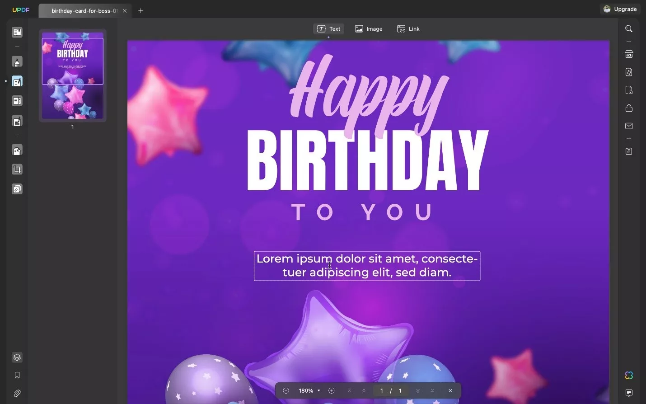Open the UPDF AI assistant
646x404 pixels.
pyautogui.click(x=629, y=376)
